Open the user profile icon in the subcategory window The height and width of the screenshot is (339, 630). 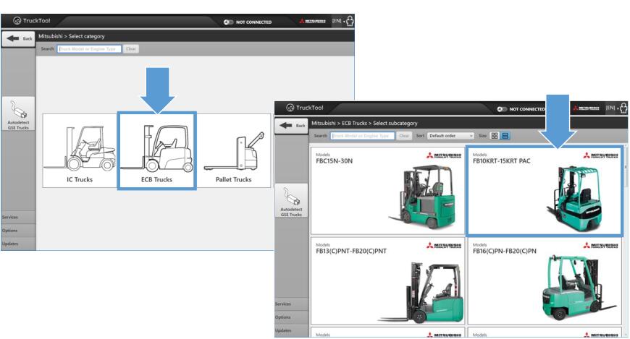(x=623, y=108)
